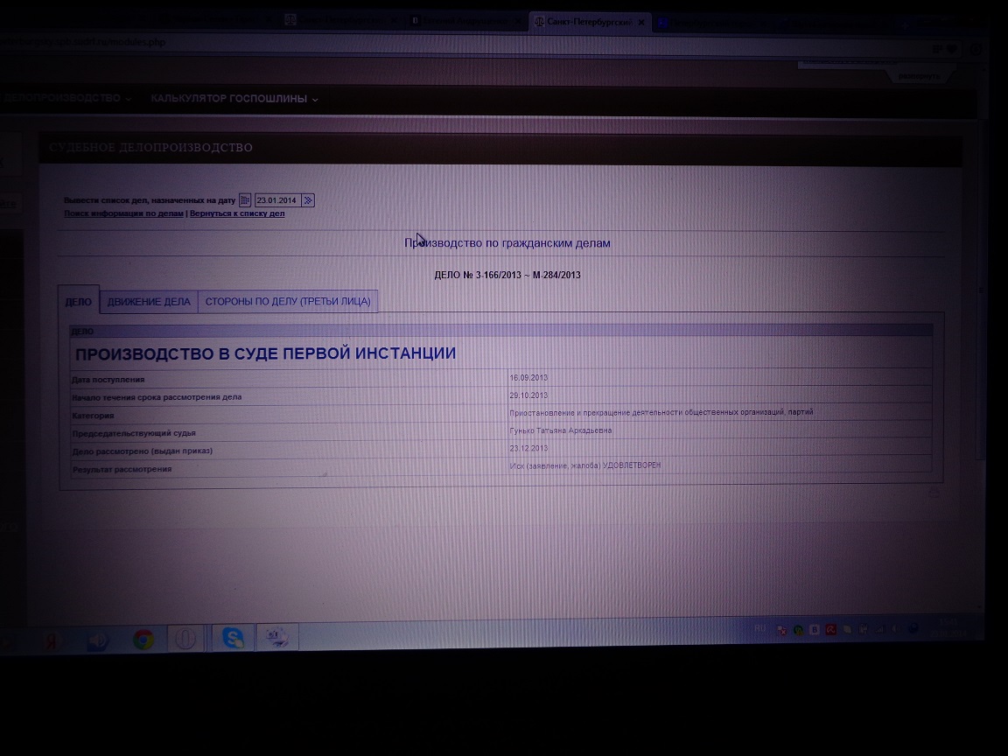Follow the Поиск информации по делам link
Viewport: 1008px width, 756px height.
click(x=123, y=213)
